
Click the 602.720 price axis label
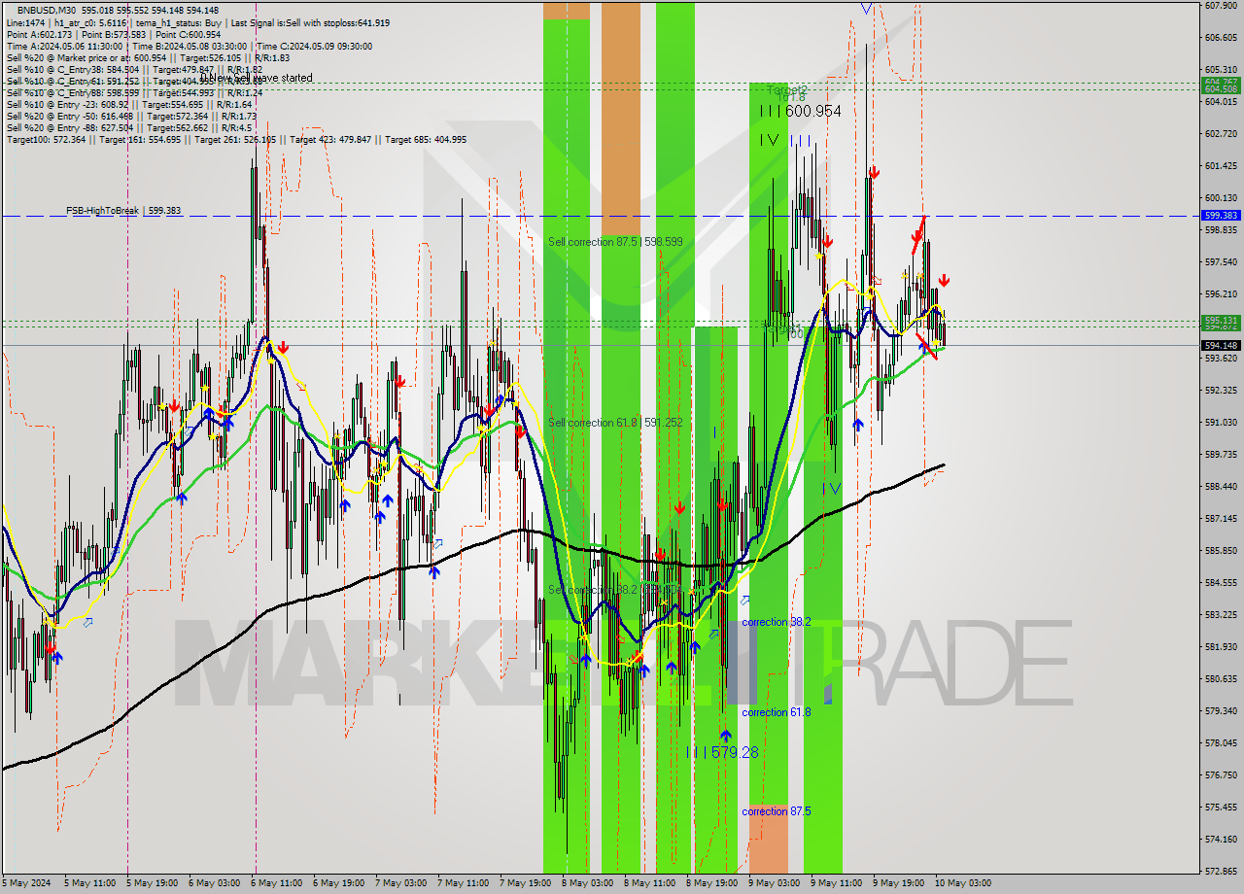point(1221,134)
